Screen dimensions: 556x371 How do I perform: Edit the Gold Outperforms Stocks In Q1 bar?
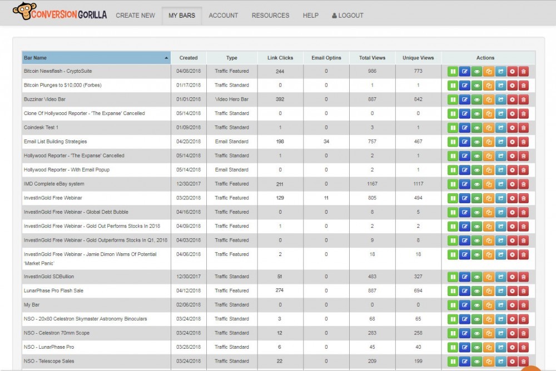464,240
